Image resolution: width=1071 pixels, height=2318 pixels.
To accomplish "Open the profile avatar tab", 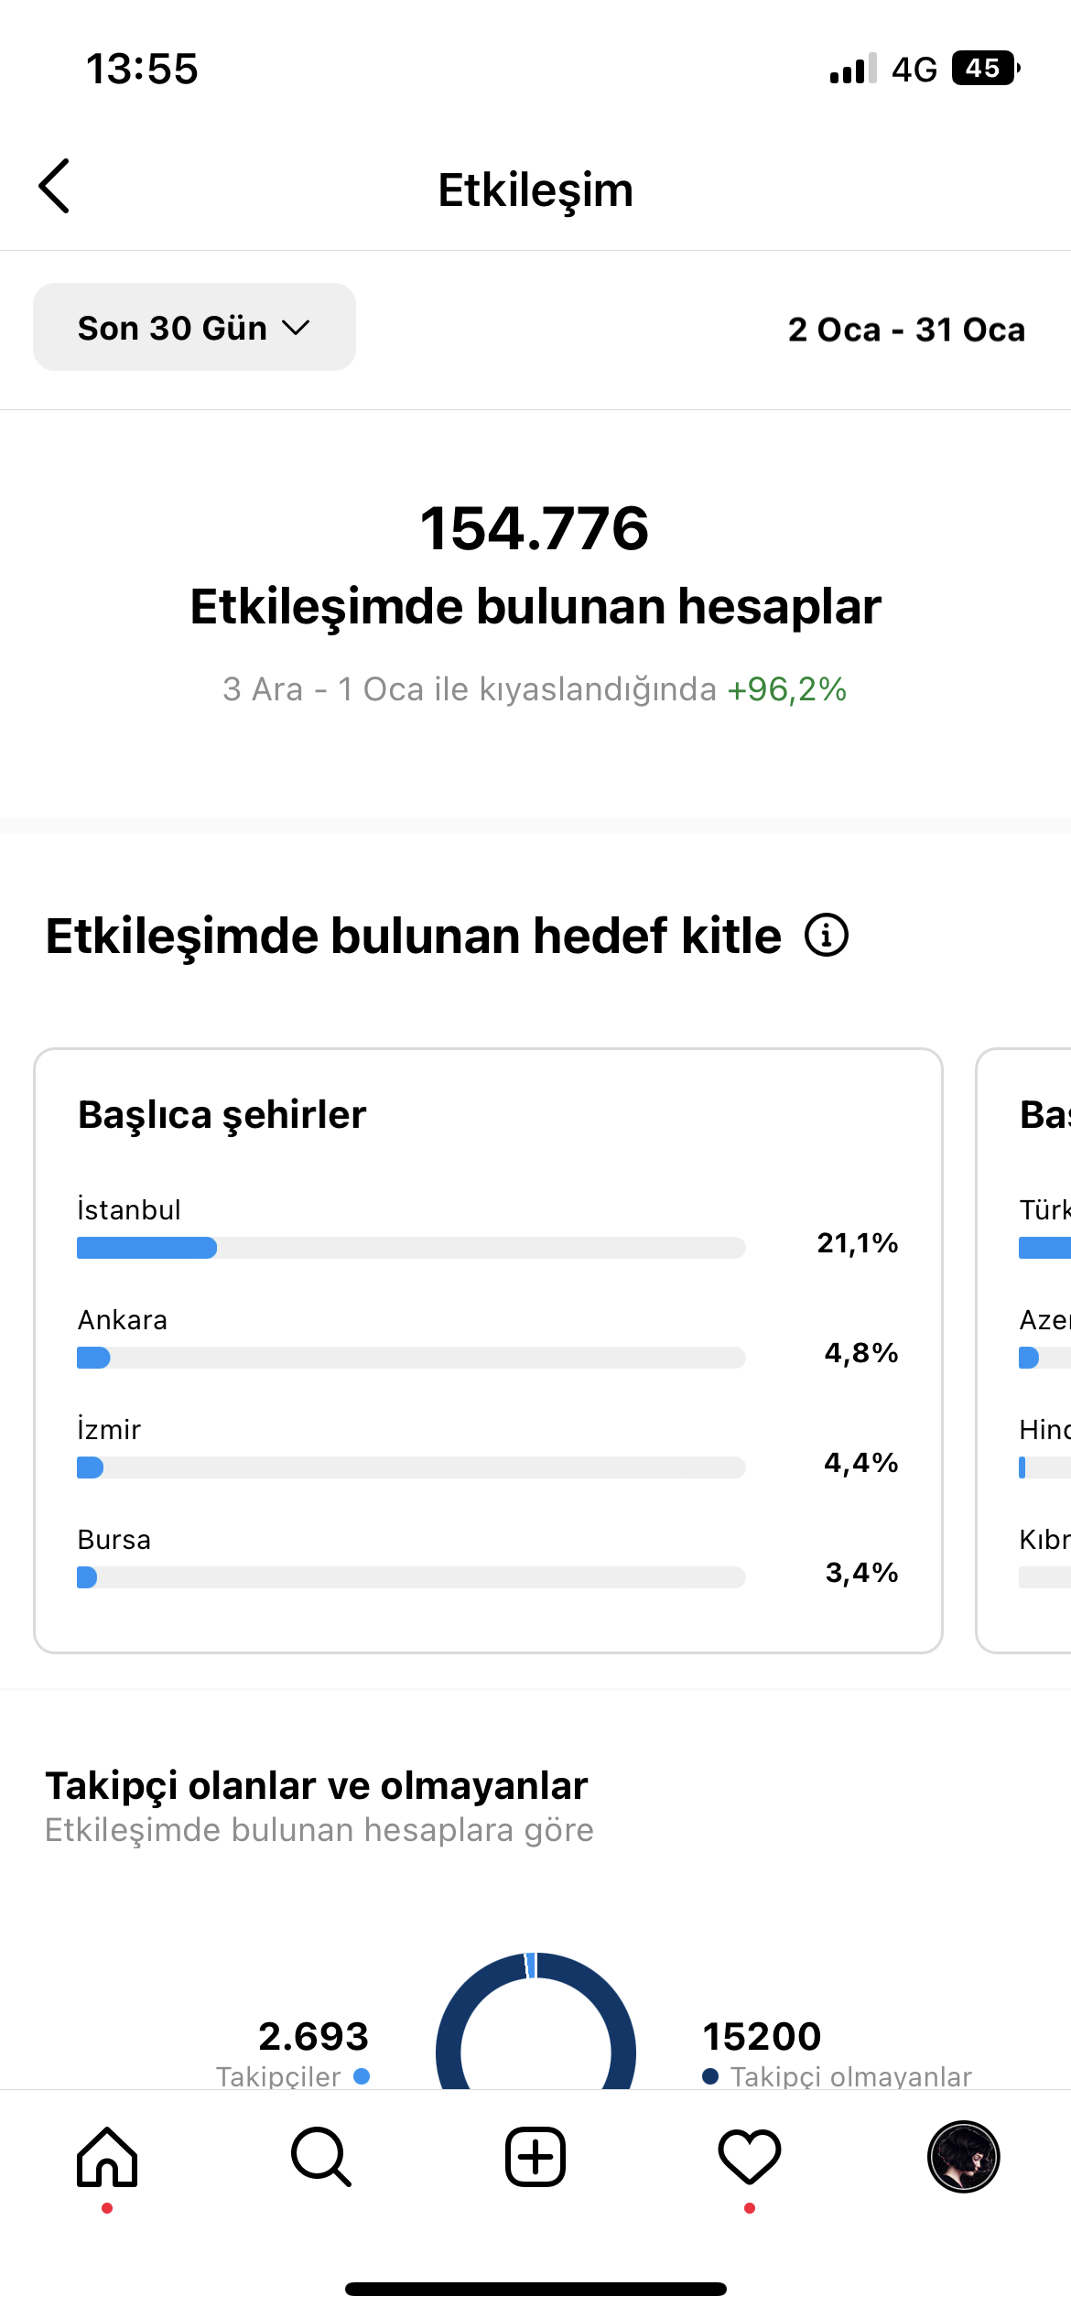I will [964, 2157].
